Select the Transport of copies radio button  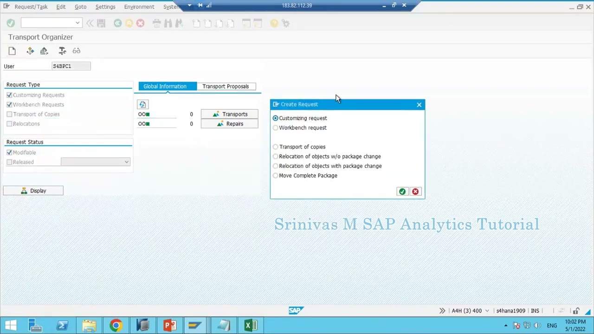[276, 147]
